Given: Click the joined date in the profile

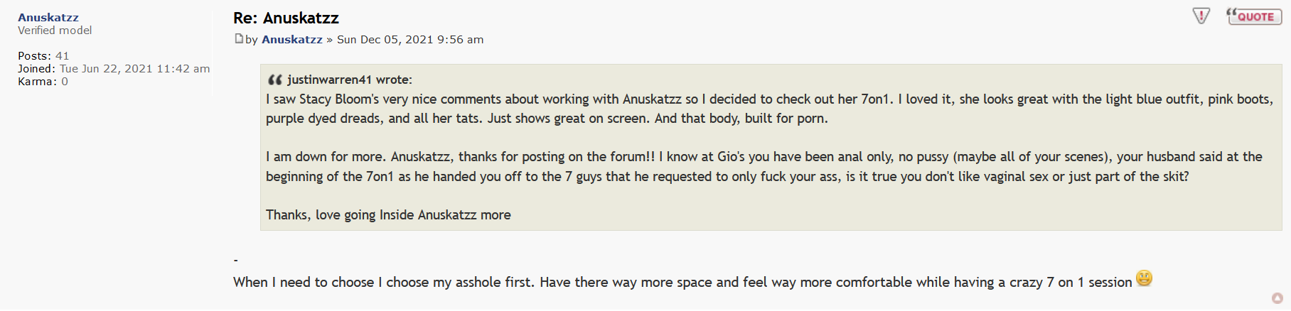Looking at the screenshot, I should coord(134,69).
